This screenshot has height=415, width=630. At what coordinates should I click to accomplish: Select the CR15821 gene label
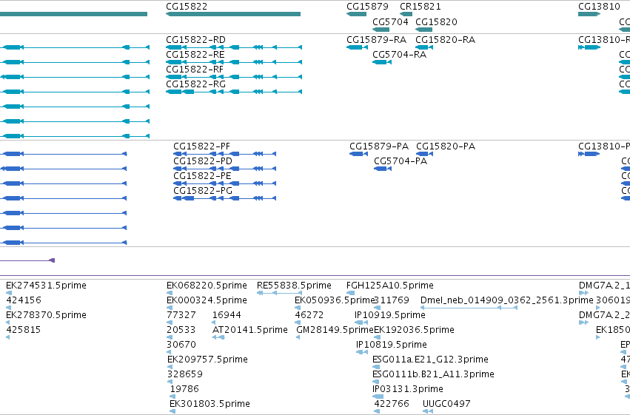tap(420, 7)
